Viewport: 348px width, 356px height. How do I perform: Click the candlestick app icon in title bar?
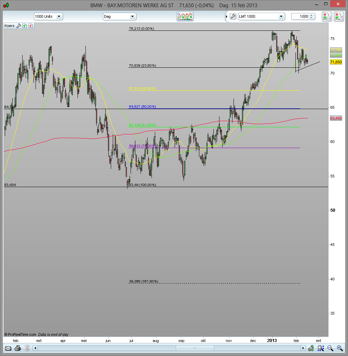6,5
